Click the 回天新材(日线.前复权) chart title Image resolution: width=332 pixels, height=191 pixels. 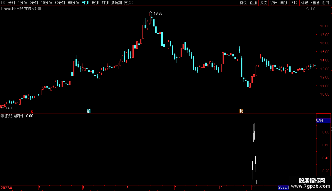(19, 9)
